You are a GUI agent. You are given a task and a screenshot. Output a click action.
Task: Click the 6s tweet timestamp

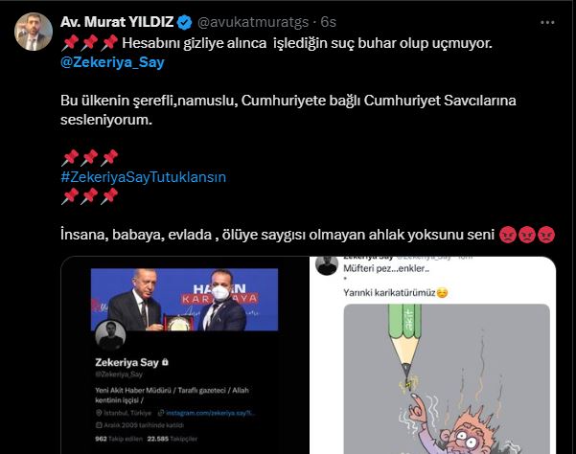329,22
